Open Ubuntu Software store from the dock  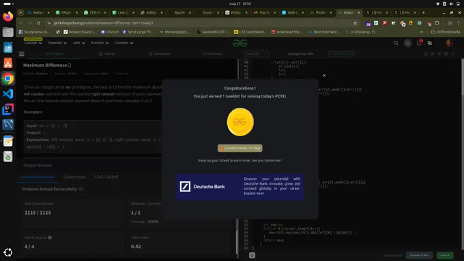pyautogui.click(x=8, y=63)
